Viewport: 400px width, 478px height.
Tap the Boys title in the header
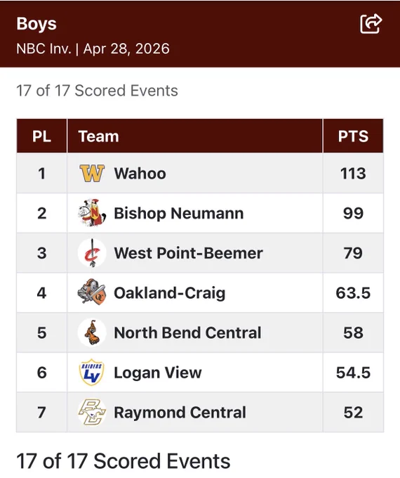click(36, 23)
